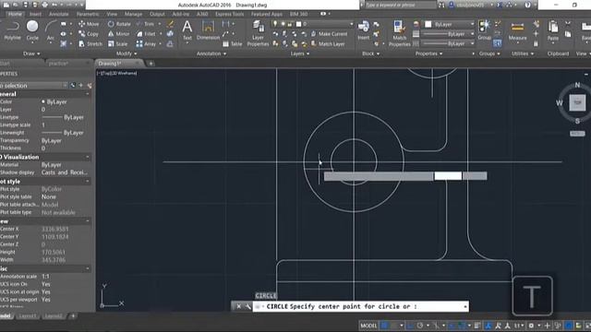The image size is (591, 332).
Task: Activate the Array command
Action: tap(146, 43)
